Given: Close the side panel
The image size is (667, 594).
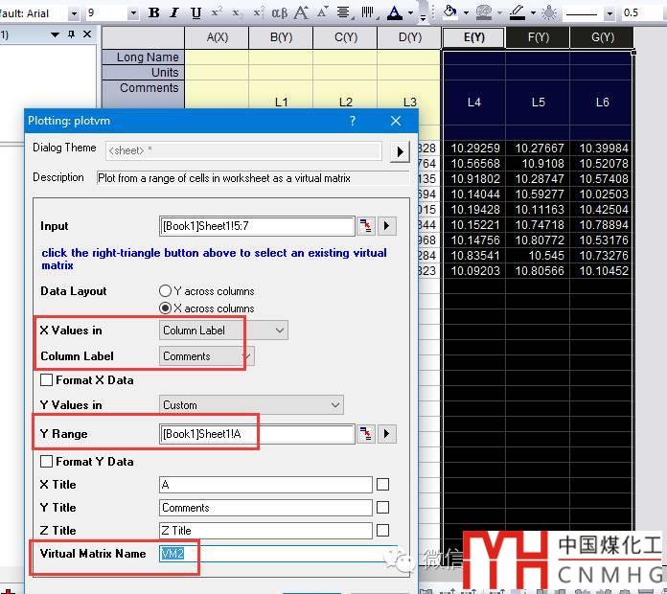Looking at the screenshot, I should [x=87, y=34].
